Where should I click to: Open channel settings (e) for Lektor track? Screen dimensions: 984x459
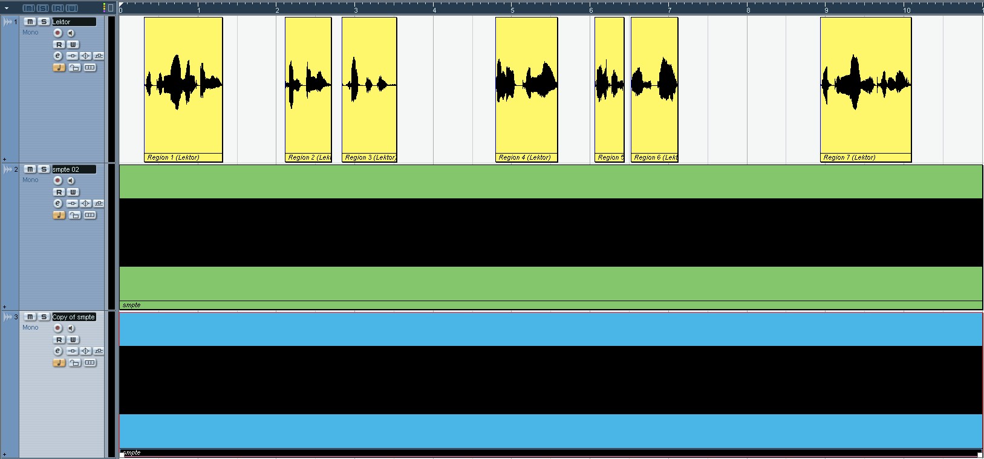point(58,56)
